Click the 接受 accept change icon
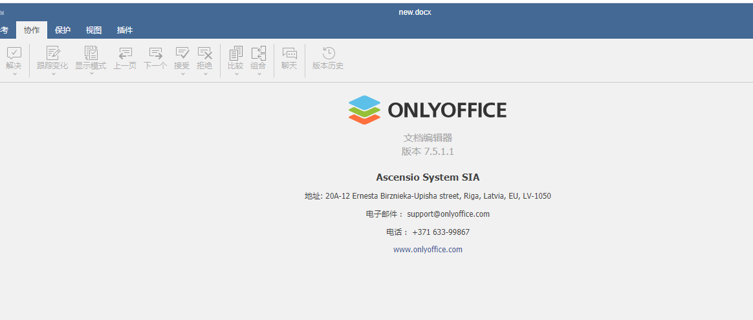Screen dimensions: 753x320 click(182, 53)
